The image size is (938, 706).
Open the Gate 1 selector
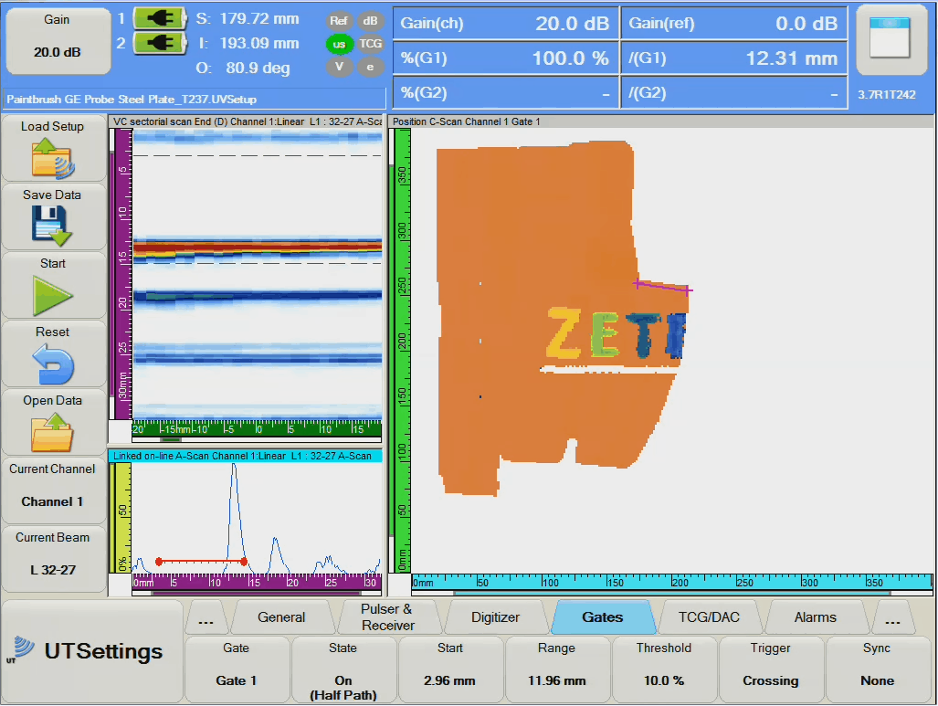(x=237, y=669)
